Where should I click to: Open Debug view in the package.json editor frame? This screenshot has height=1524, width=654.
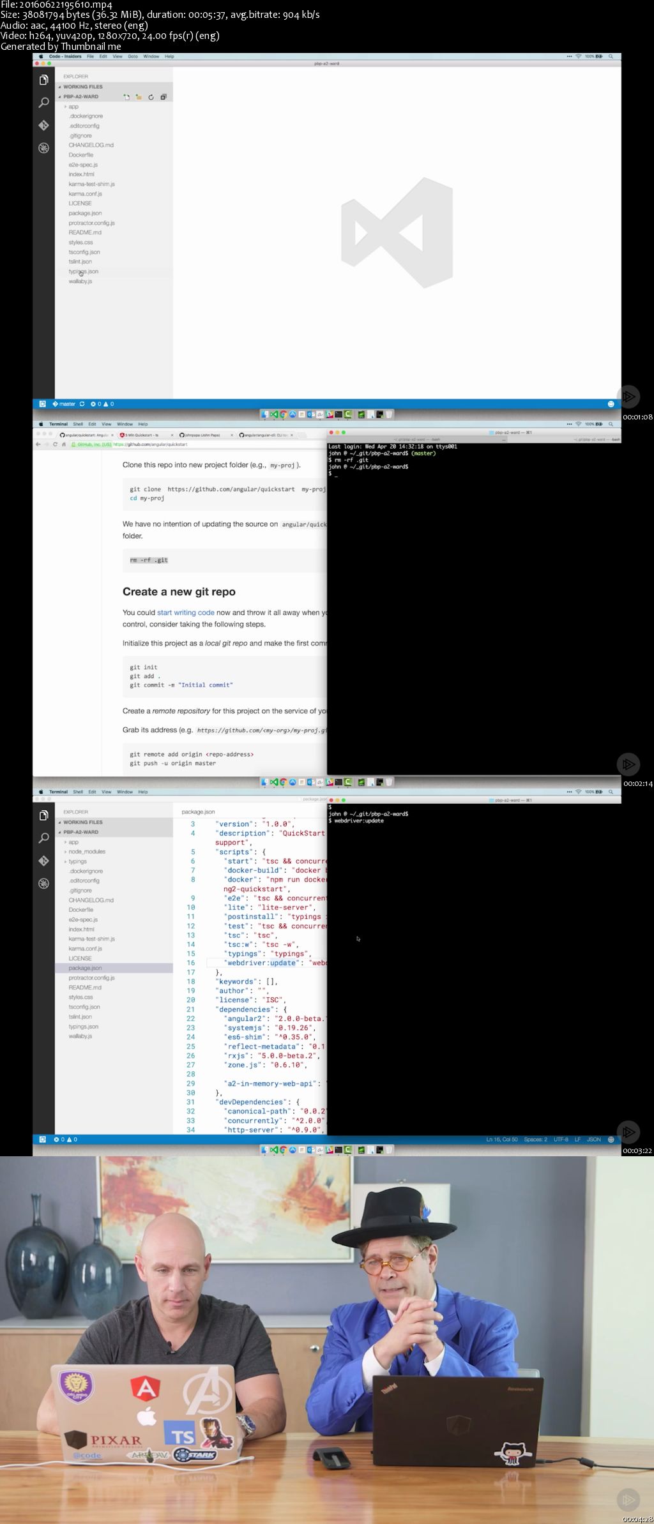43,884
